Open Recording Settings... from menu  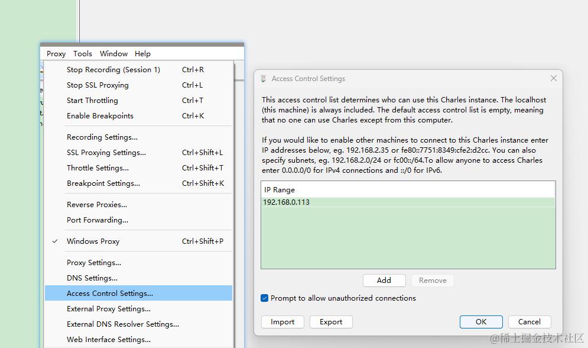pos(138,137)
